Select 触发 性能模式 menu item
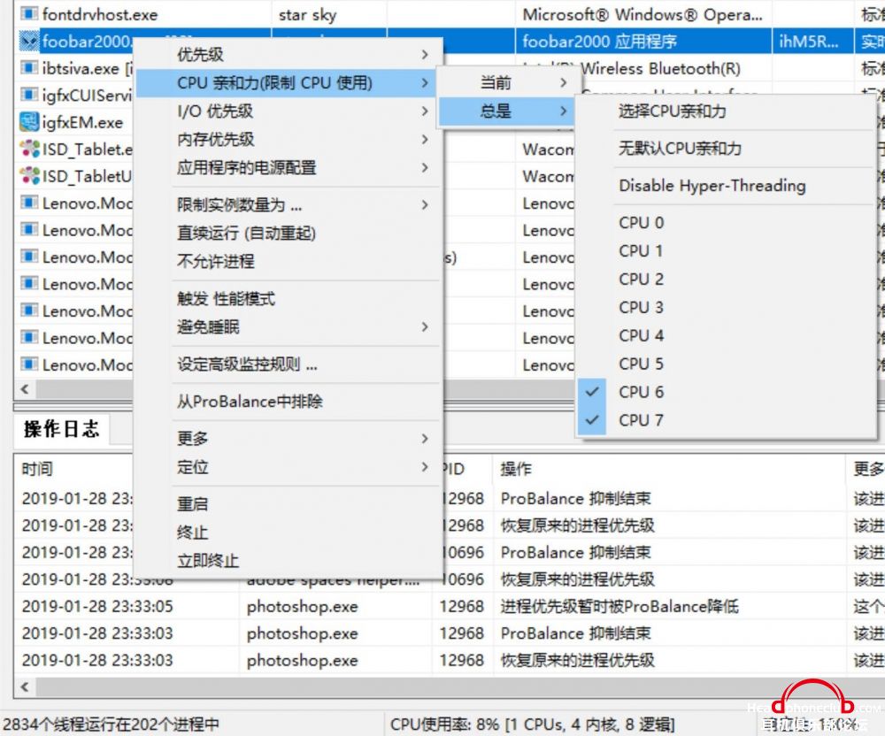 point(288,298)
